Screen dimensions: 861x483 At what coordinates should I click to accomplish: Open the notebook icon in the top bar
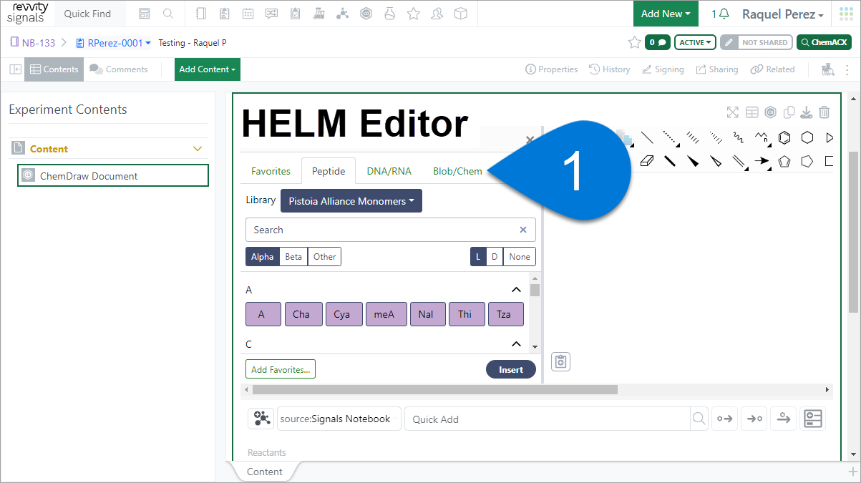[200, 14]
